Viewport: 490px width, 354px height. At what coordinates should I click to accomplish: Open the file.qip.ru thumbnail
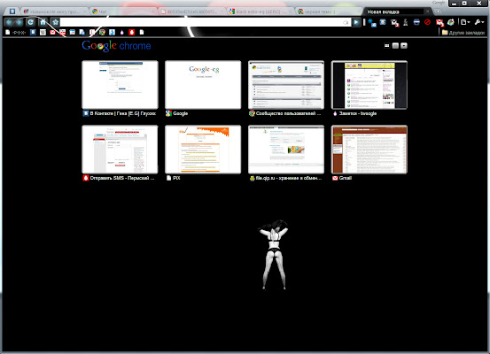[x=286, y=150]
